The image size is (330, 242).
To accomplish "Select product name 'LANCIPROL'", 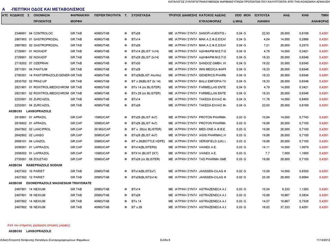I will [42, 129].
